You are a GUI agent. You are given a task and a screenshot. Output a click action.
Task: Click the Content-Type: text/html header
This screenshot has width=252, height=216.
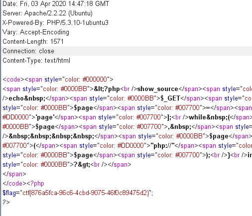(36, 60)
